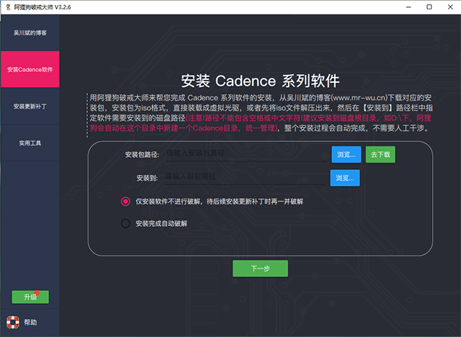Open the 吴川斌的博客 sidebar tab

point(30,33)
